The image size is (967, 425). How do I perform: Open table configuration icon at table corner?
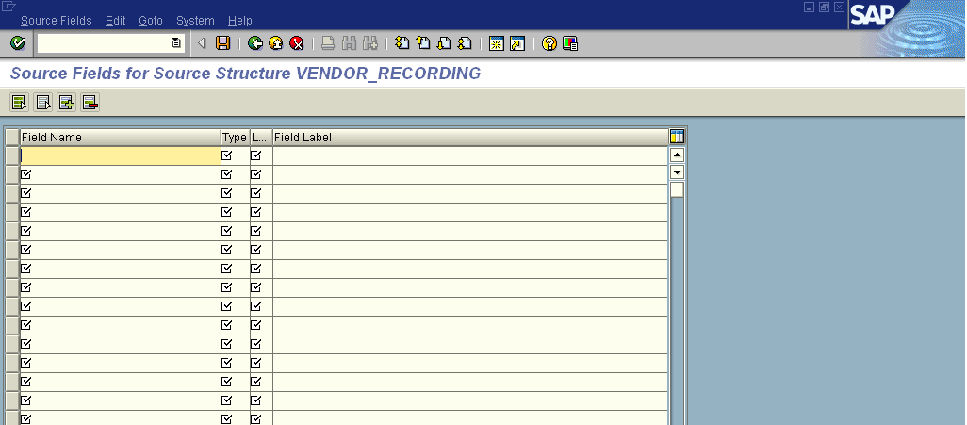(x=676, y=138)
